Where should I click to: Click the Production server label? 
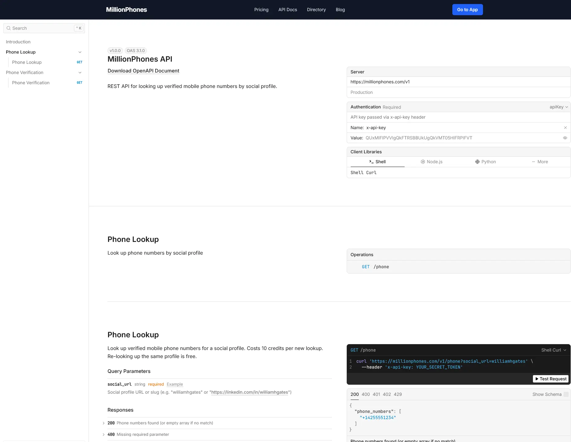[x=362, y=92]
